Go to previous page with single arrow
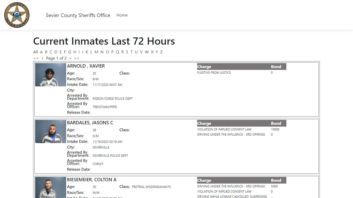 click(x=42, y=58)
